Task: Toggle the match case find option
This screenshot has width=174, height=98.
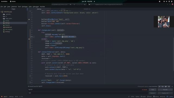Action: (163, 87)
